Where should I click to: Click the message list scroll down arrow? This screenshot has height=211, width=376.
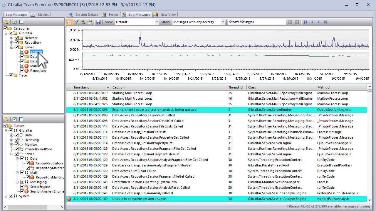click(370, 200)
